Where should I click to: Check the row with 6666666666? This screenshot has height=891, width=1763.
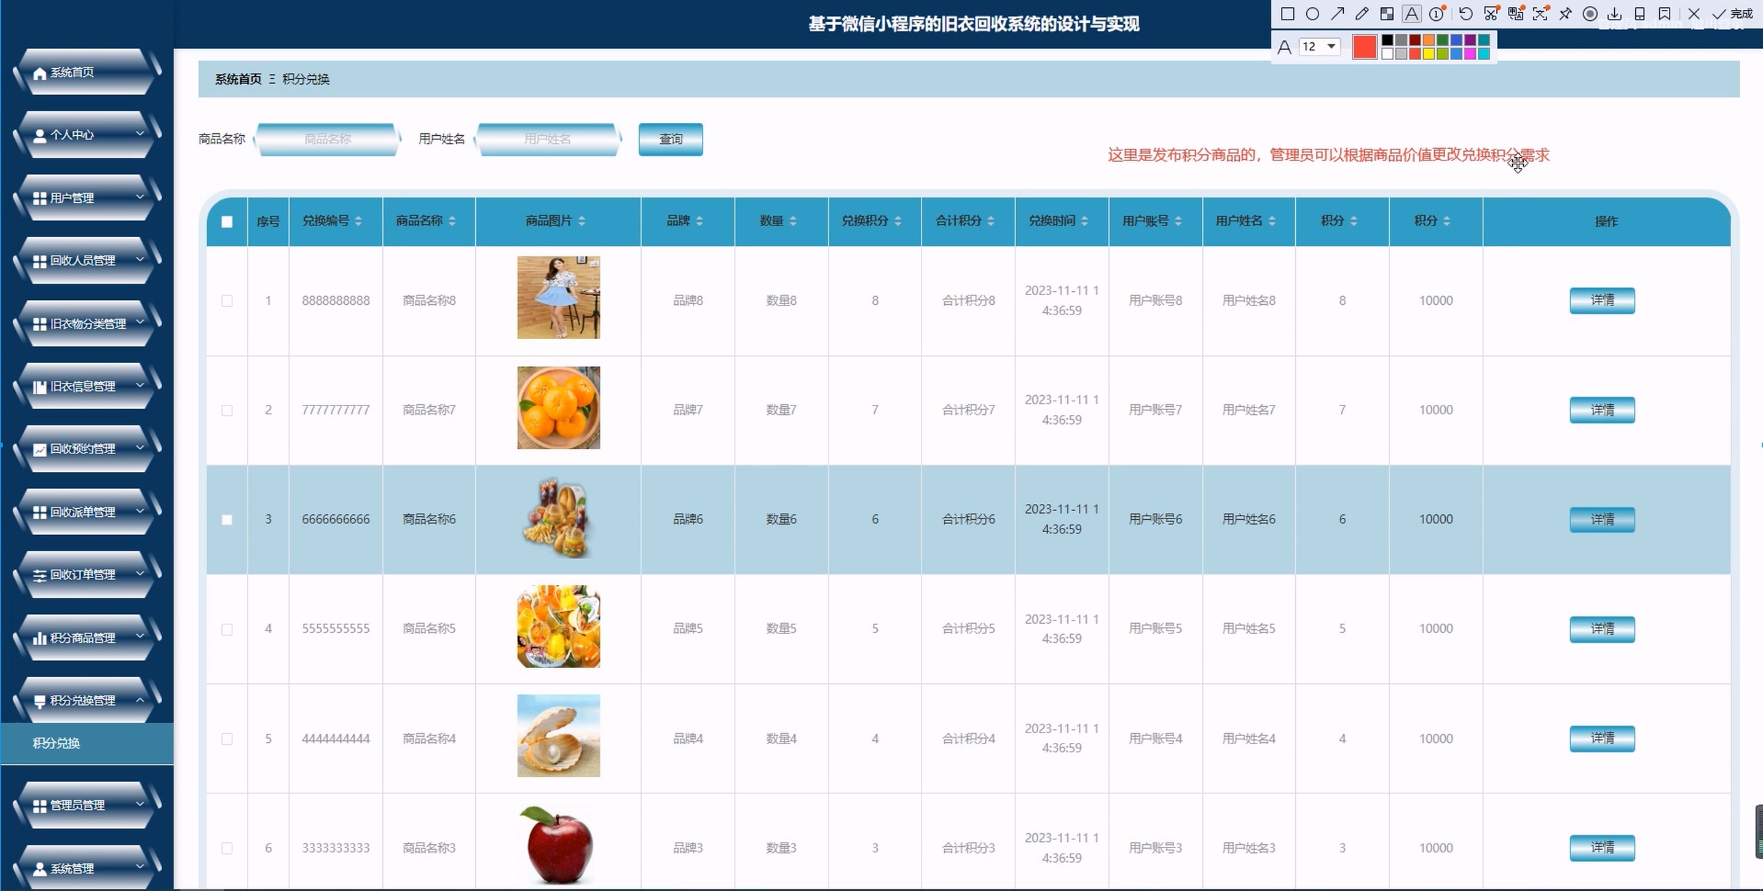[227, 520]
